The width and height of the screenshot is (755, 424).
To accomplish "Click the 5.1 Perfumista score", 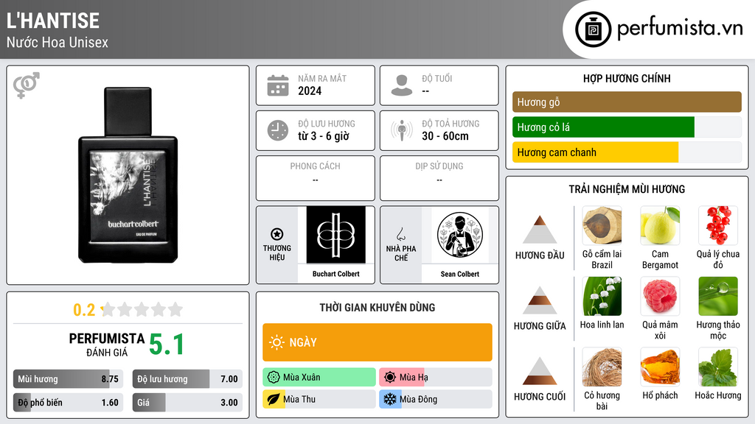I will pyautogui.click(x=167, y=344).
